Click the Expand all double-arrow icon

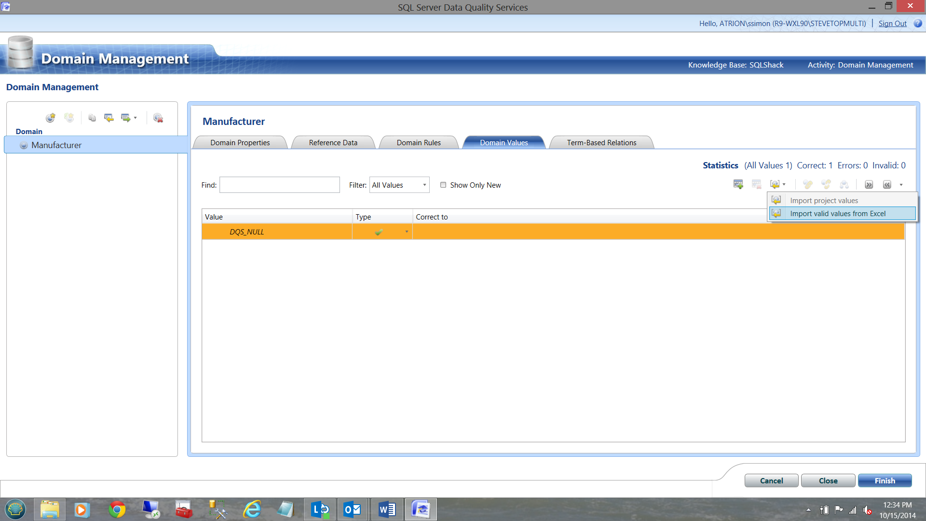(869, 184)
